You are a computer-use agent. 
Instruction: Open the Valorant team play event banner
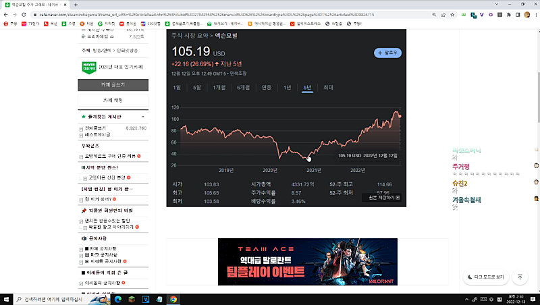(308, 262)
